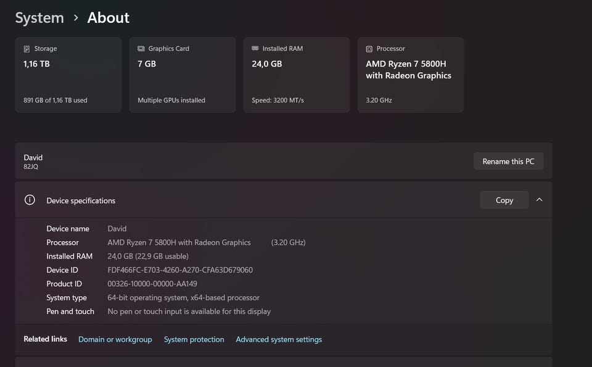The height and width of the screenshot is (367, 592).
Task: Collapse the Device specifications section
Action: pos(539,200)
